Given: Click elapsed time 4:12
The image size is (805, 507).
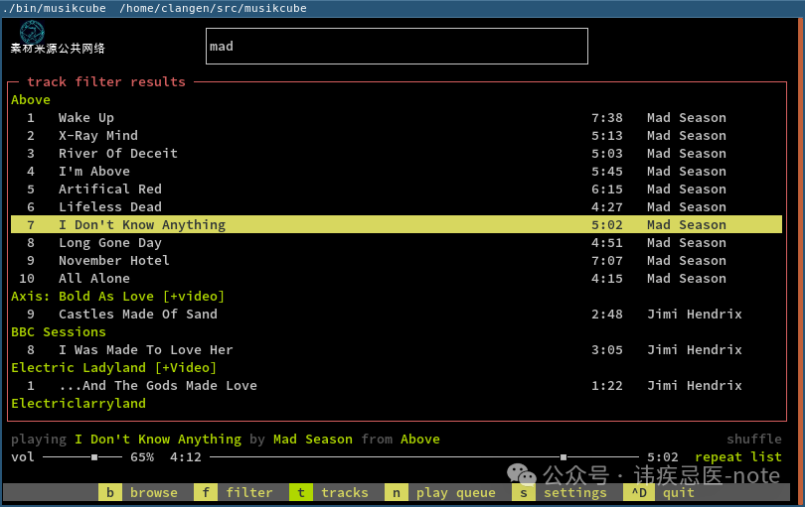Looking at the screenshot, I should [185, 456].
